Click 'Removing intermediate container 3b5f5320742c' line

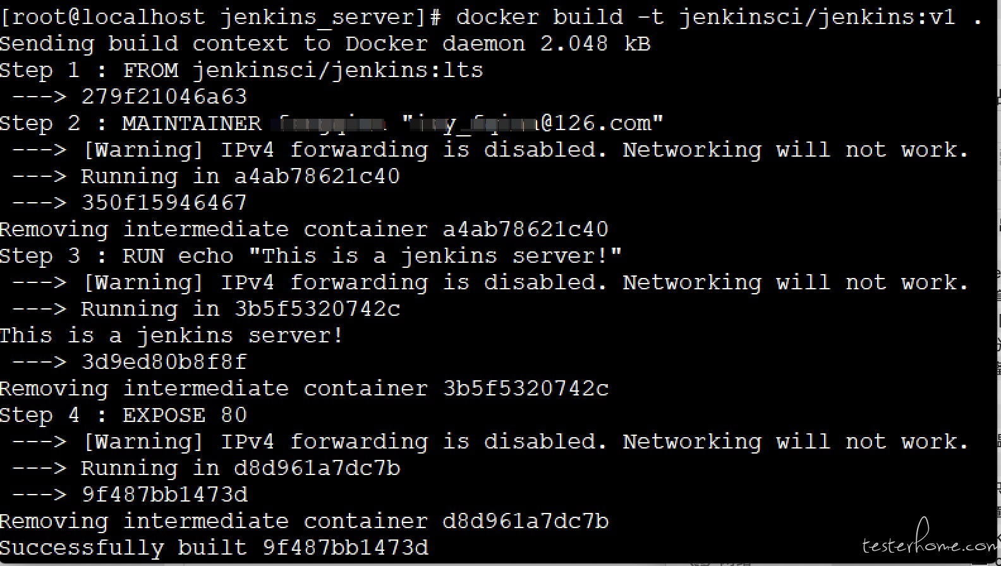pos(304,388)
